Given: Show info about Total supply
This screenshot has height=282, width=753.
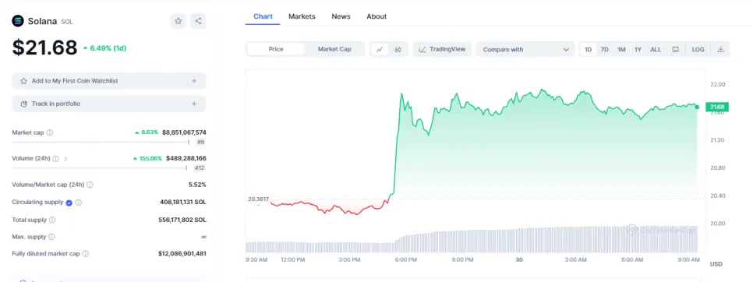Looking at the screenshot, I should tap(52, 220).
